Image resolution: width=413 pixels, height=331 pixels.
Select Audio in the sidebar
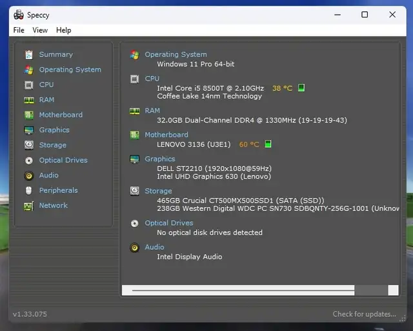tap(49, 176)
